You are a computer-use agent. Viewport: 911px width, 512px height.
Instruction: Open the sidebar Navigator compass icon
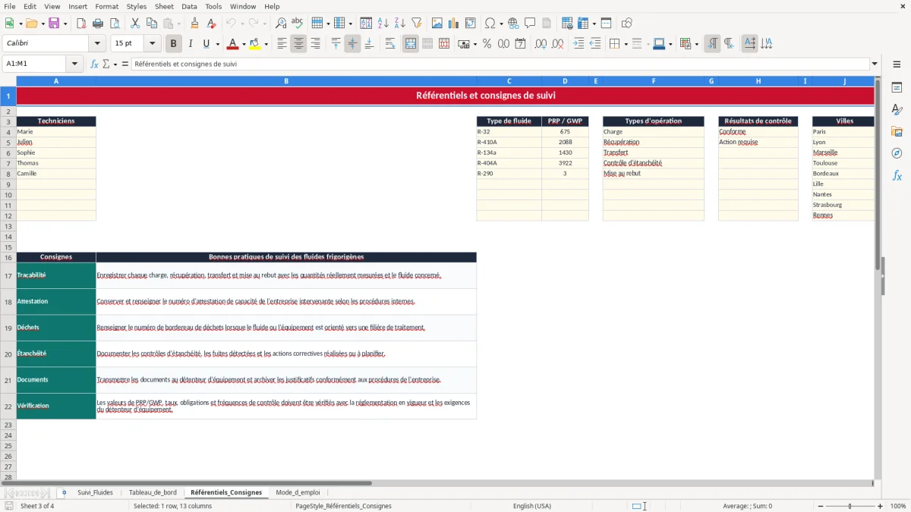tap(897, 153)
